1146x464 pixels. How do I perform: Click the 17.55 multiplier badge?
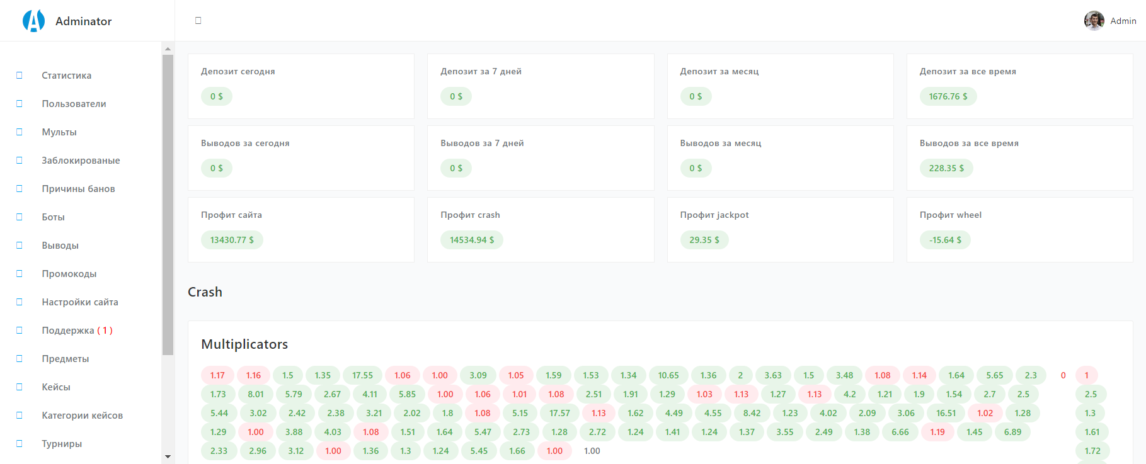click(362, 375)
